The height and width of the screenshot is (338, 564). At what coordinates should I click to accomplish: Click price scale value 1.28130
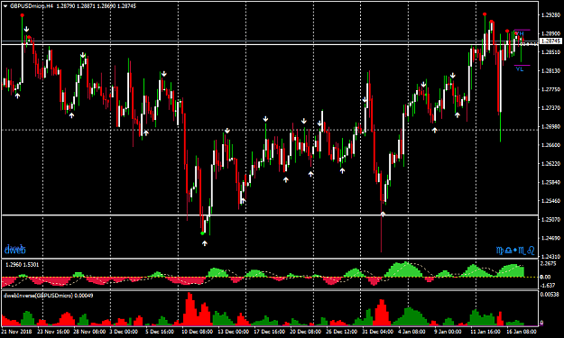(550, 71)
